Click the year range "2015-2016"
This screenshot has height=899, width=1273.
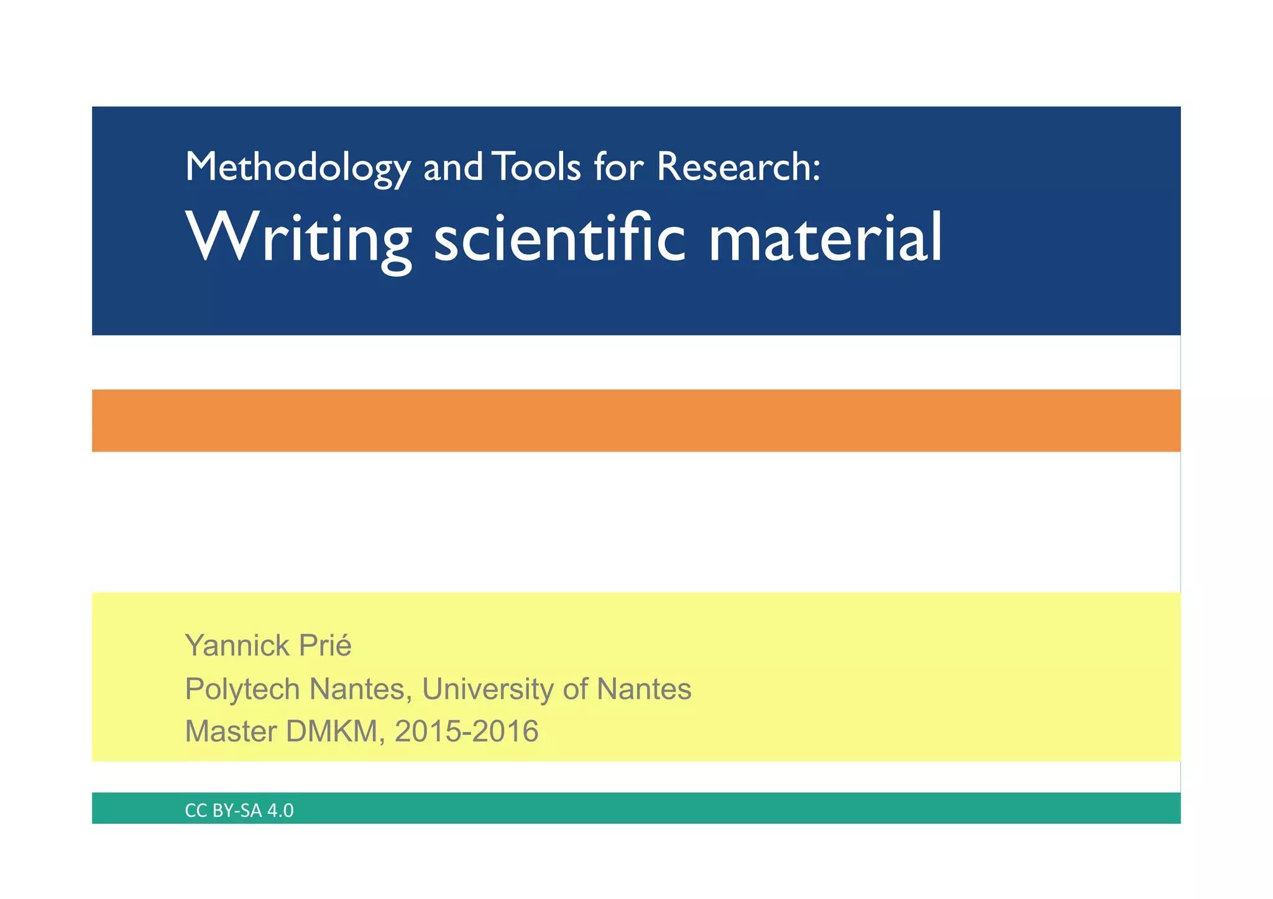[466, 731]
